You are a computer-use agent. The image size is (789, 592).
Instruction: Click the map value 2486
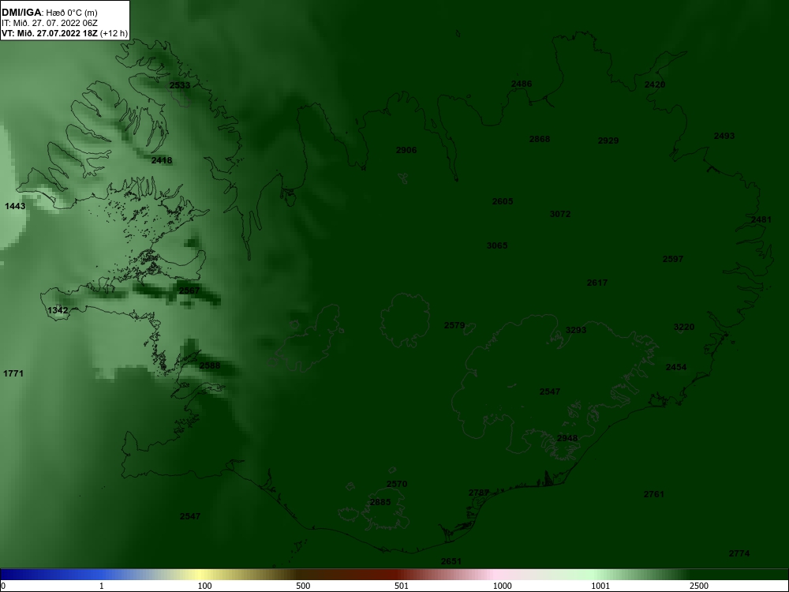point(522,84)
